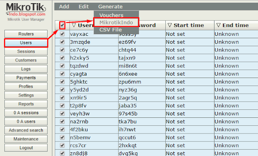The width and height of the screenshot is (258, 156).
Task: Open the Users section
Action: pyautogui.click(x=26, y=43)
